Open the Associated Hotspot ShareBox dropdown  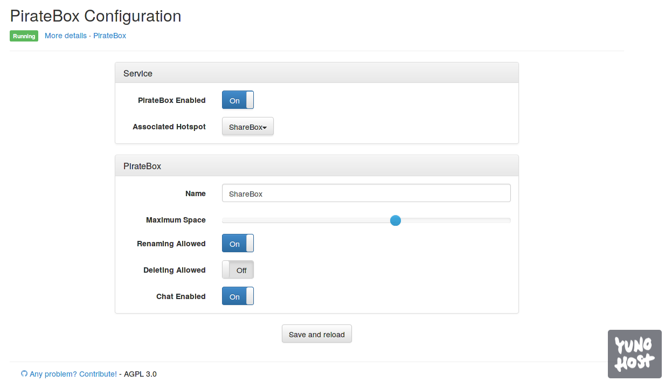coord(248,127)
